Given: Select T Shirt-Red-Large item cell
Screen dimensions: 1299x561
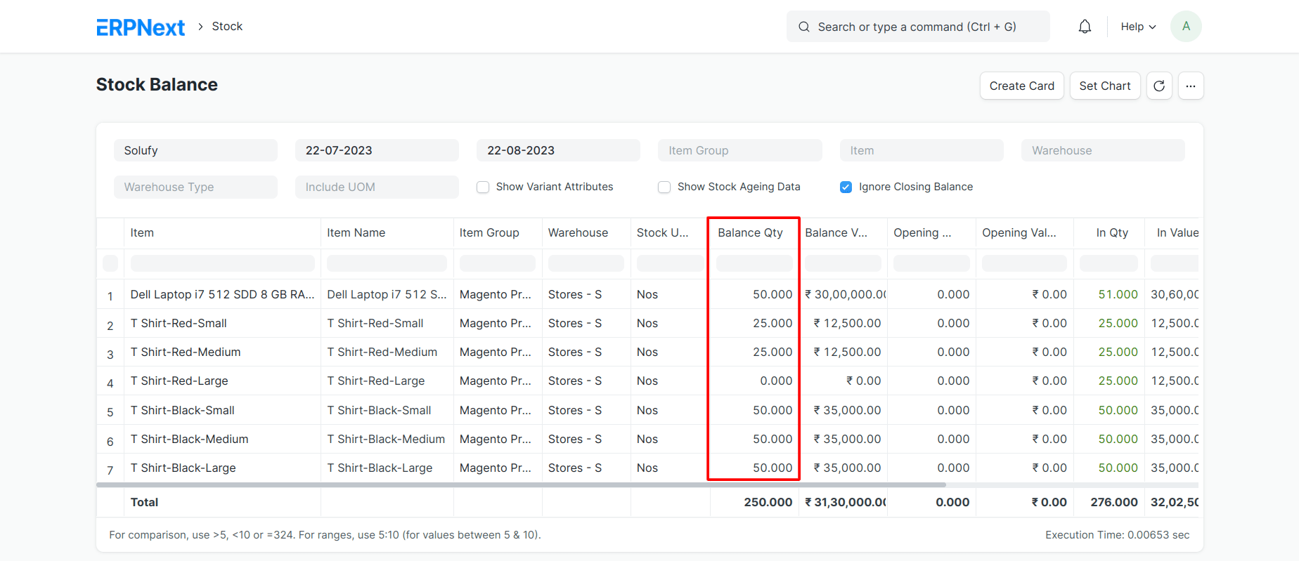Looking at the screenshot, I should (x=222, y=381).
